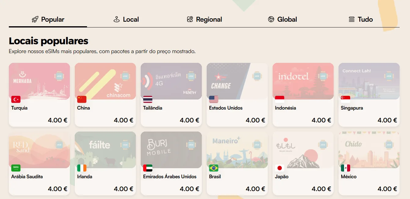Viewport: 410px width, 199px height.
Task: Click the Irlanda 4.00 € price
Action: 123,189
